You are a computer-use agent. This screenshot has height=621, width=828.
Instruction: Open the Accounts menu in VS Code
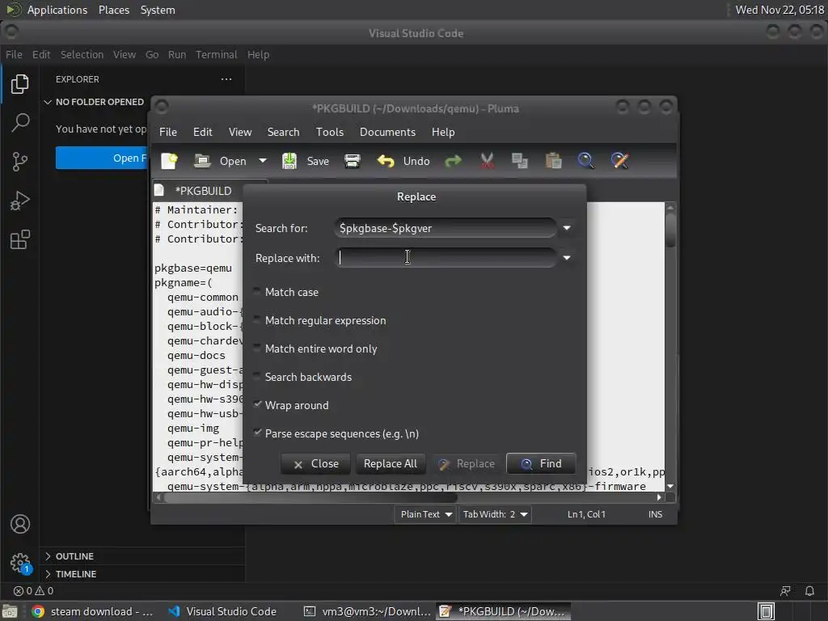pyautogui.click(x=20, y=524)
